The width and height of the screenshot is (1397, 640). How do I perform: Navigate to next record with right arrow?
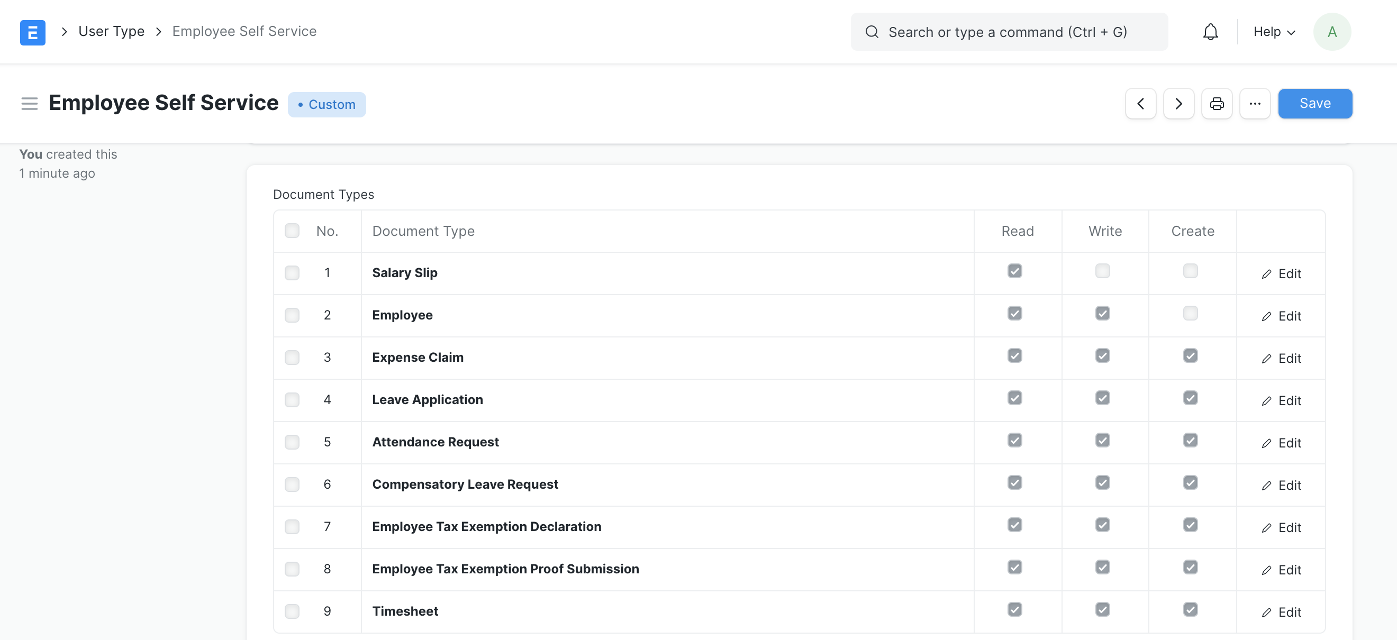[x=1178, y=103]
